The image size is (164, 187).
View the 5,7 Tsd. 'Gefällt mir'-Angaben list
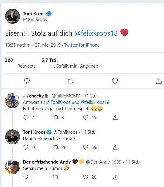click(70, 63)
